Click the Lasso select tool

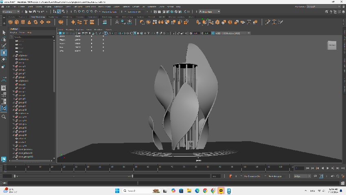[4, 39]
